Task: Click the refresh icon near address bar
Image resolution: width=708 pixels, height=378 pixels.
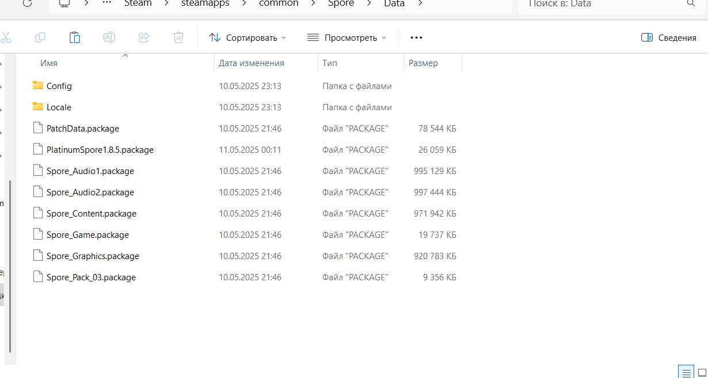Action: (x=28, y=3)
